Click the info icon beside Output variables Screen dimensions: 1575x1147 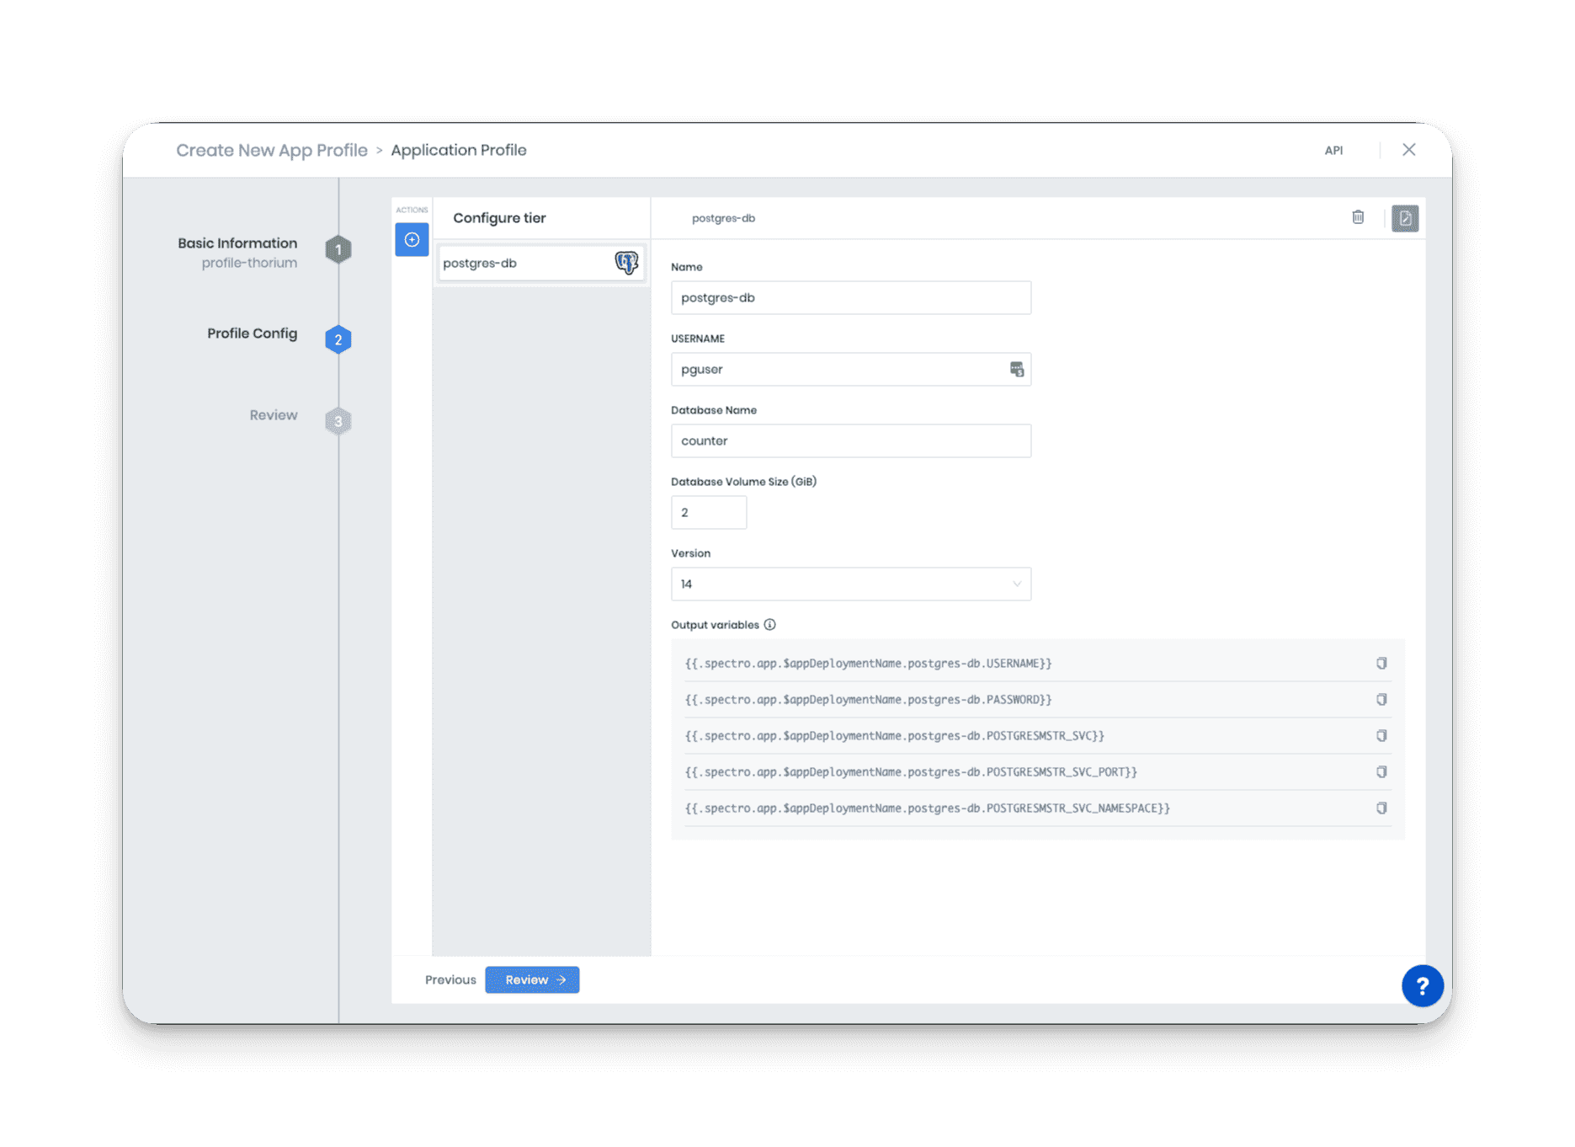tap(769, 625)
